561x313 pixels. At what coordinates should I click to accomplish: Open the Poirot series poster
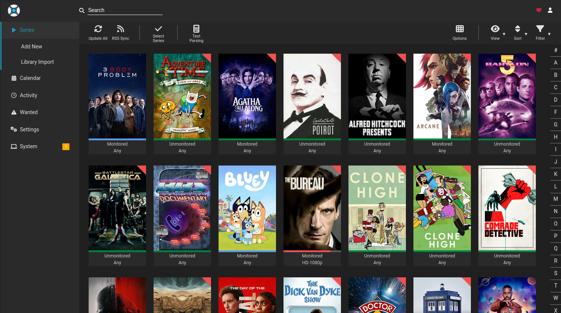click(x=312, y=96)
